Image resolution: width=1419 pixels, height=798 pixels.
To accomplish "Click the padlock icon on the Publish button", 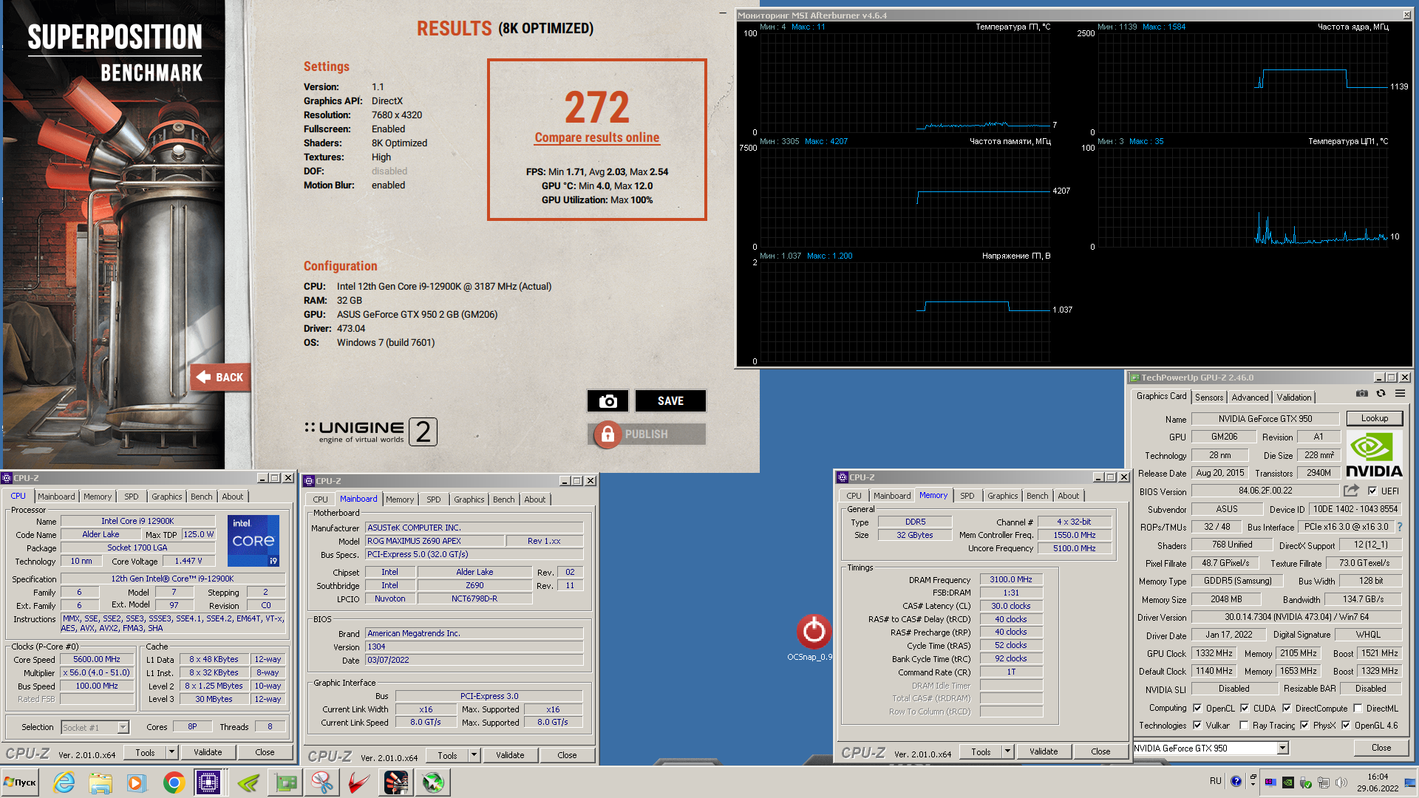I will (x=608, y=434).
